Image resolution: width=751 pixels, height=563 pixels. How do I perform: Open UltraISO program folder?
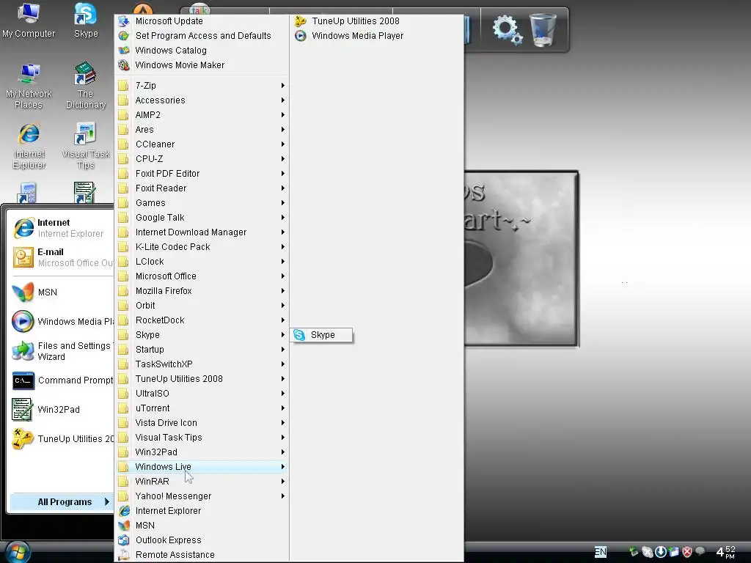click(x=202, y=394)
